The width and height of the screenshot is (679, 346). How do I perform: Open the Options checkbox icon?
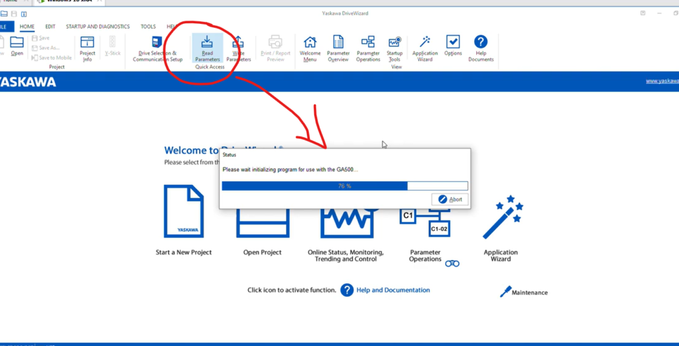(453, 46)
